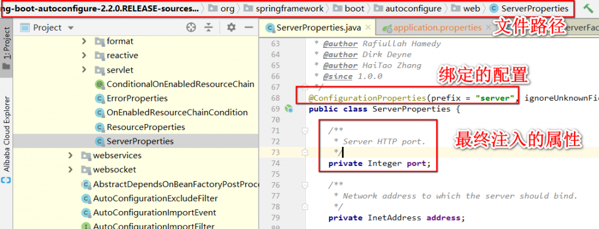Click author name Dirk Deyne
This screenshot has height=229, width=599.
tap(387, 55)
